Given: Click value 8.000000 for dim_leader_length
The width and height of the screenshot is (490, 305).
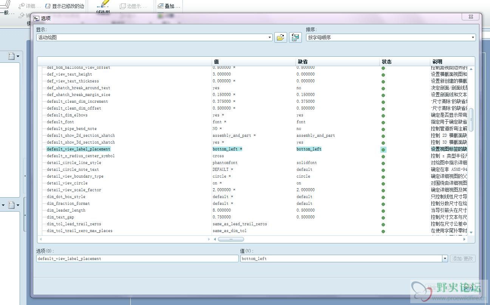Looking at the screenshot, I should click(222, 211).
